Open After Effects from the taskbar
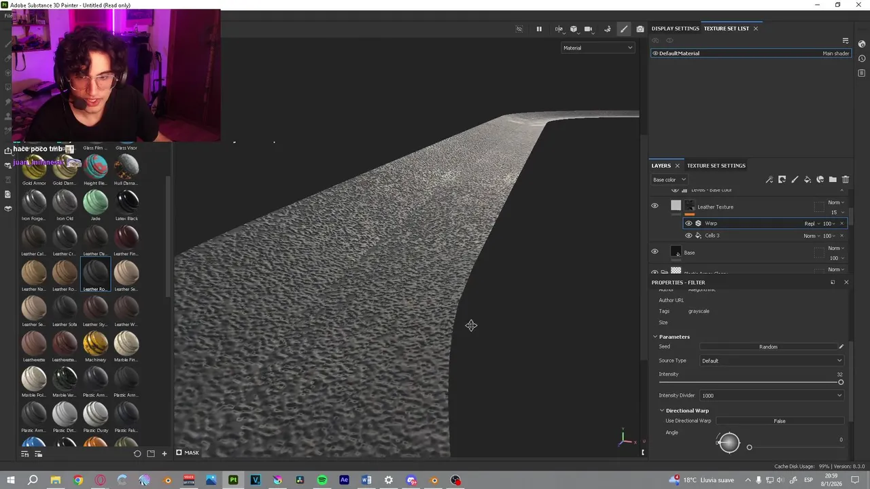This screenshot has width=870, height=489. pos(344,480)
